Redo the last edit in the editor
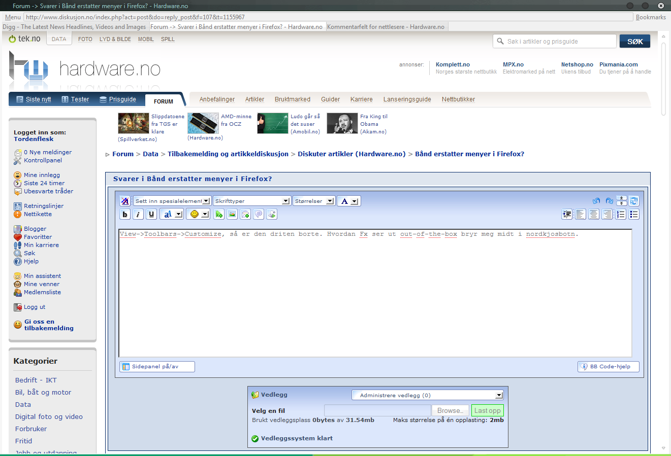The image size is (671, 456). [x=609, y=201]
